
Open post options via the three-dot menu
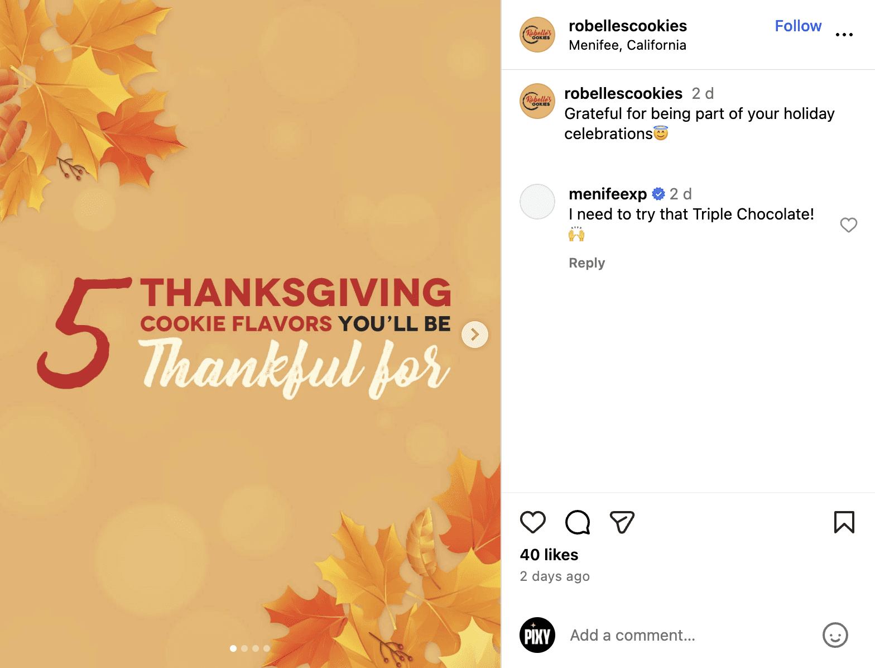click(x=844, y=35)
